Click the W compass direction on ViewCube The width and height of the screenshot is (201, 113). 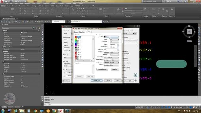tap(183, 32)
